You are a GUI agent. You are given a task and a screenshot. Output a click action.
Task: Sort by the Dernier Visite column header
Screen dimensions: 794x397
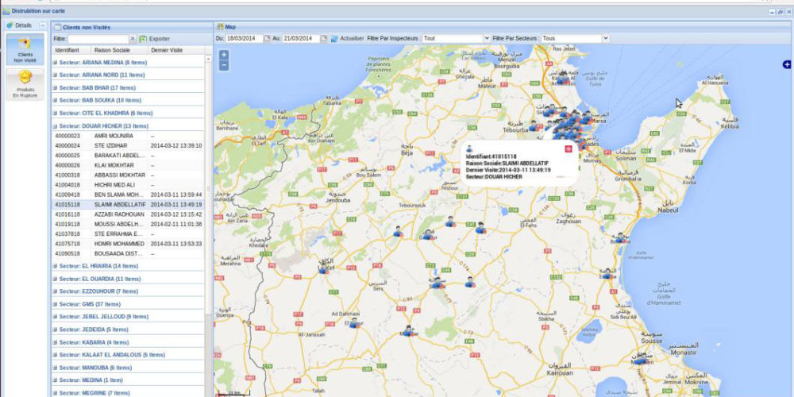pyautogui.click(x=167, y=50)
